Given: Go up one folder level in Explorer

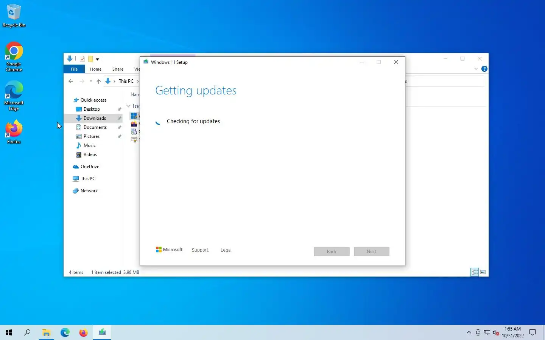Looking at the screenshot, I should pos(99,81).
